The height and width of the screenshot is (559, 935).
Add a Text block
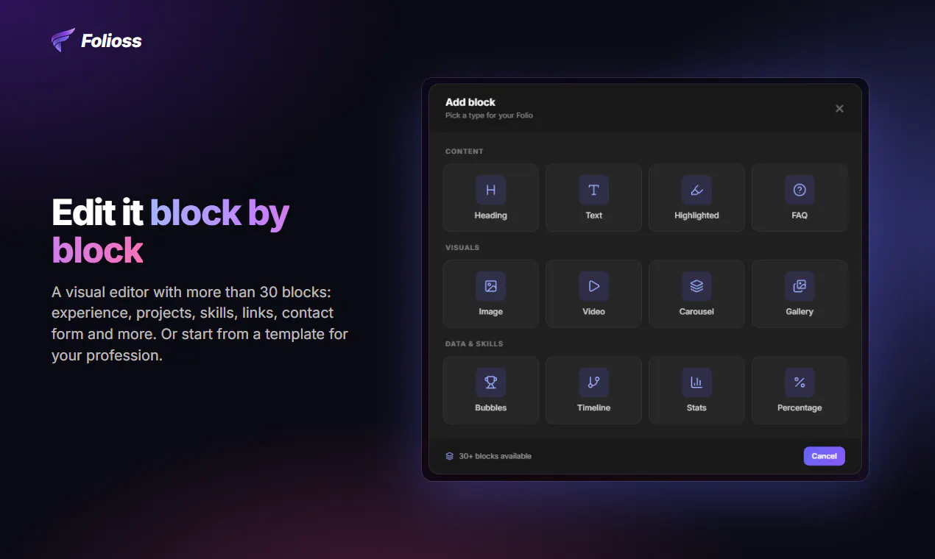click(x=593, y=198)
